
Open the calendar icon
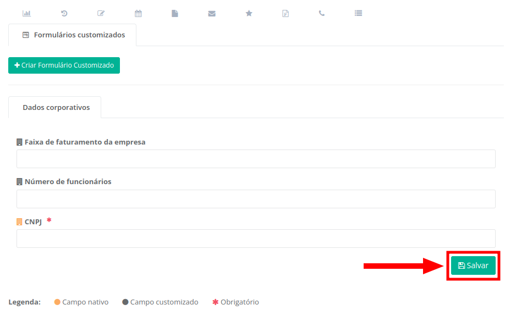(x=138, y=13)
